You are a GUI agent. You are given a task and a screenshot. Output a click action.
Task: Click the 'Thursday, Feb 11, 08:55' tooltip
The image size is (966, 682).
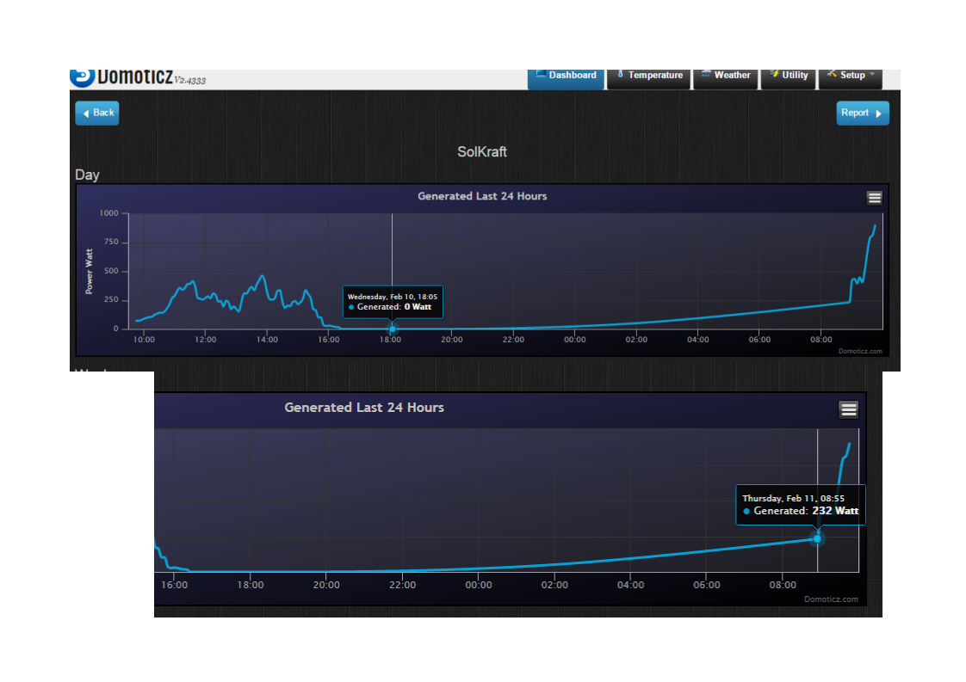point(801,505)
